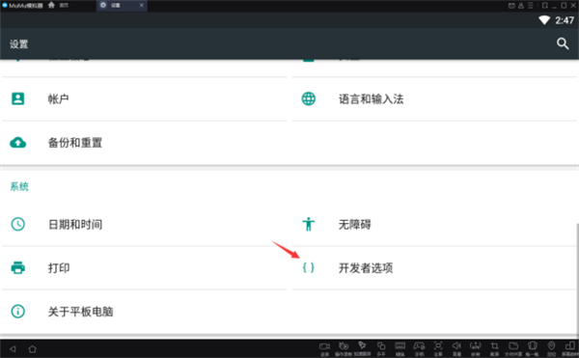The image size is (579, 358).
Task: Open the shared folder icon
Action: pos(513,345)
